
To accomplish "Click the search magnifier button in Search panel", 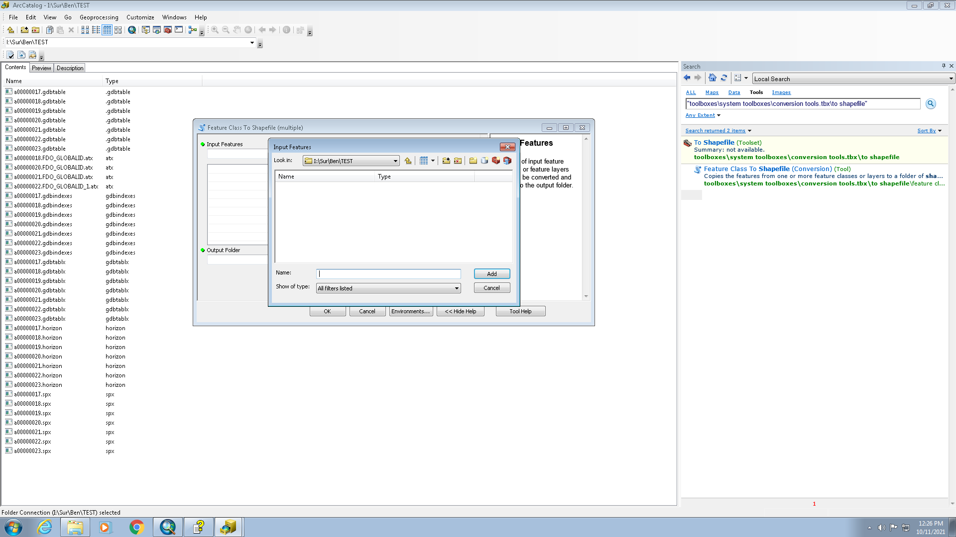I will 931,104.
